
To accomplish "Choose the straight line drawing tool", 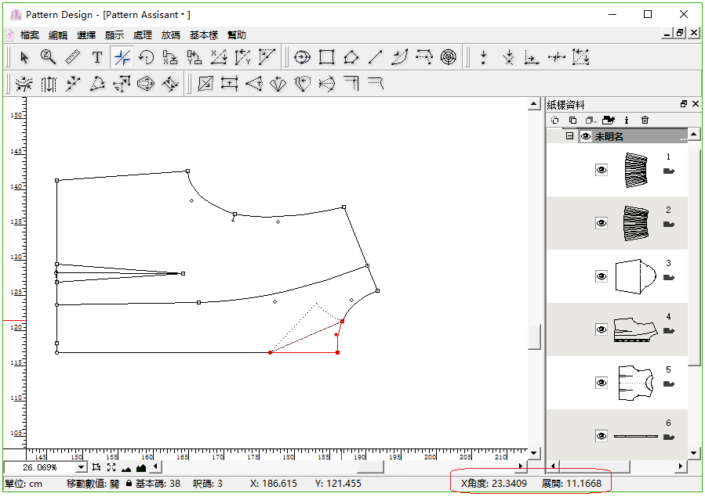I will pyautogui.click(x=376, y=57).
